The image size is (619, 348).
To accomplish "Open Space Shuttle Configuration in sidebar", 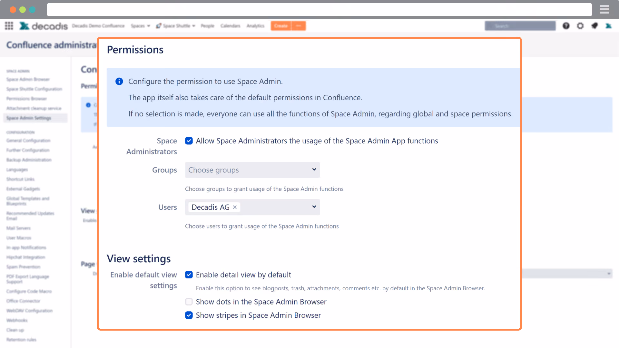I will click(34, 89).
